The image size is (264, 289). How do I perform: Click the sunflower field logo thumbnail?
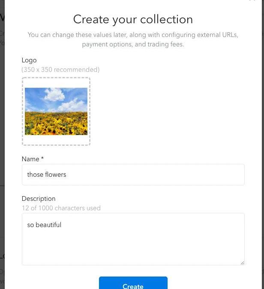point(56,111)
